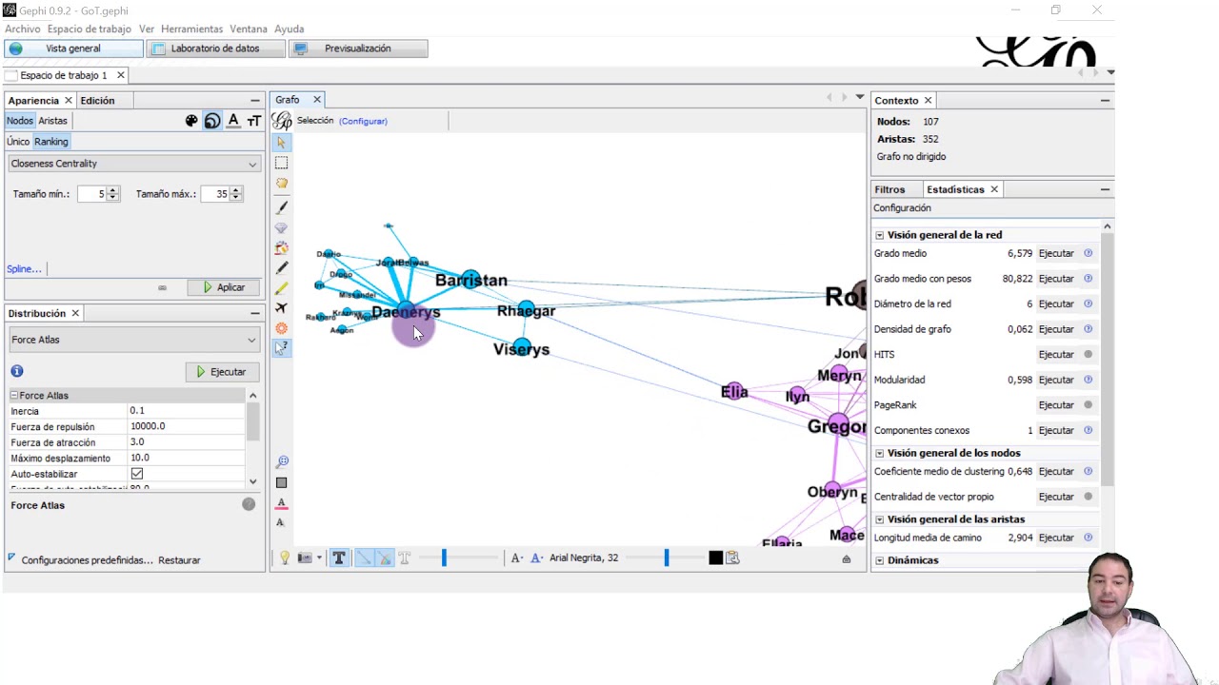Viewport: 1219px width, 685px height.
Task: Switch to the Filtros tab
Action: (x=889, y=189)
